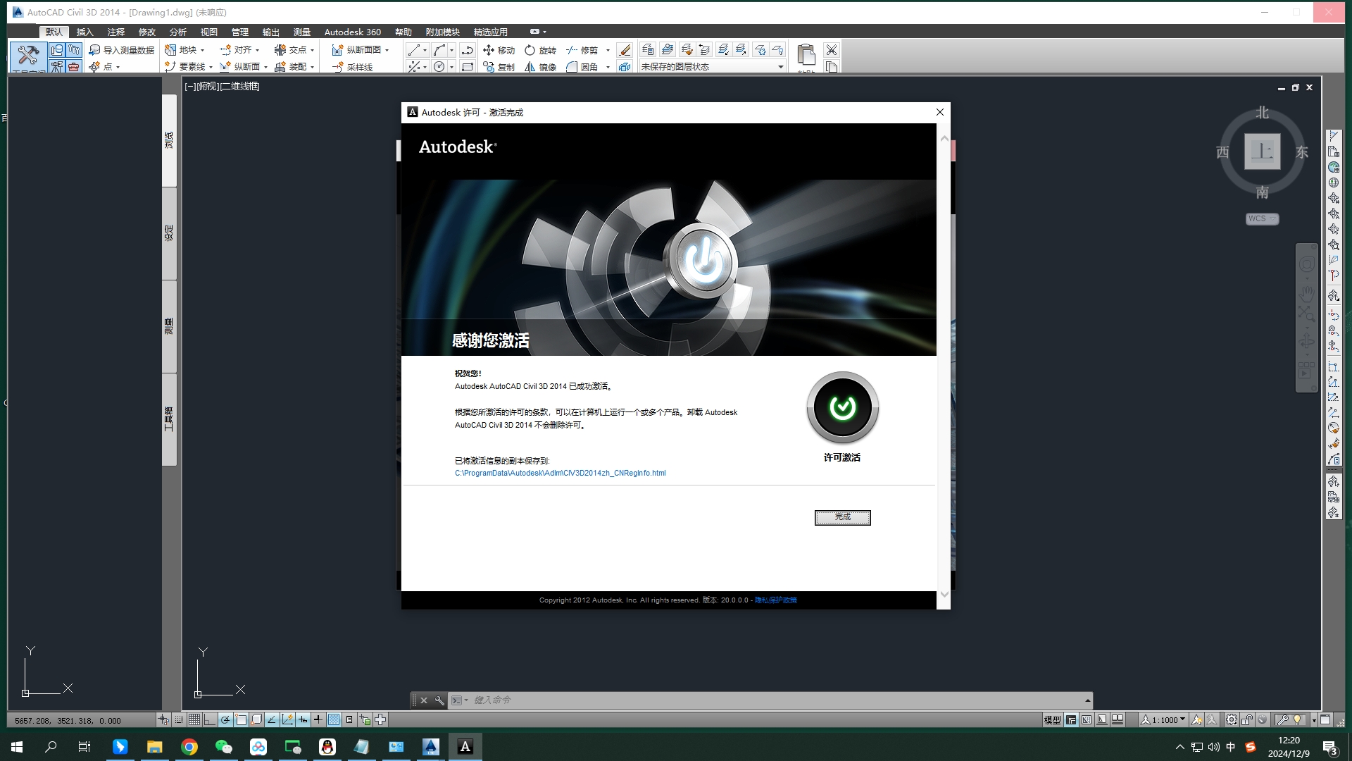
Task: Open the unsaved layer state dropdown
Action: pyautogui.click(x=780, y=67)
